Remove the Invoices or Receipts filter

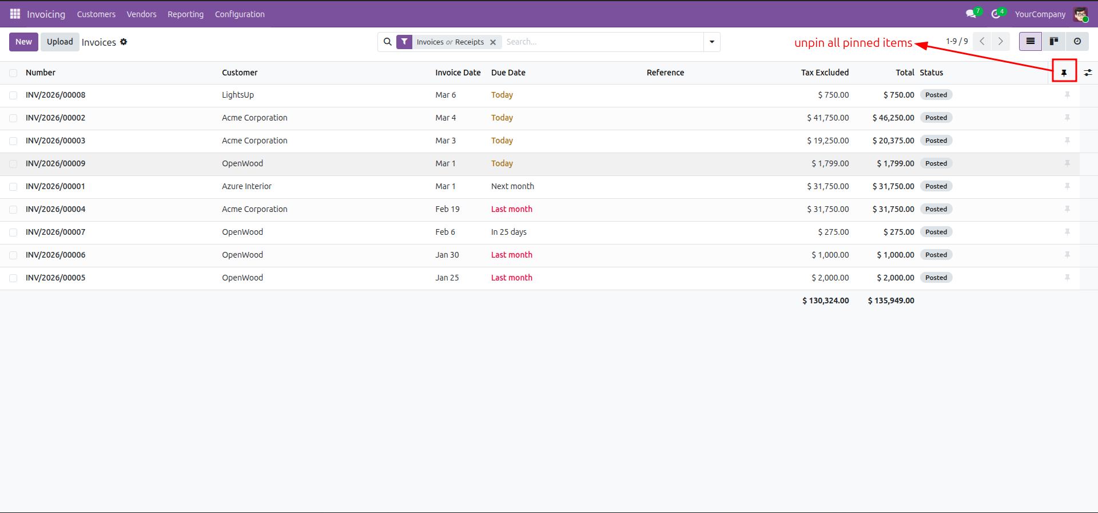(x=493, y=42)
